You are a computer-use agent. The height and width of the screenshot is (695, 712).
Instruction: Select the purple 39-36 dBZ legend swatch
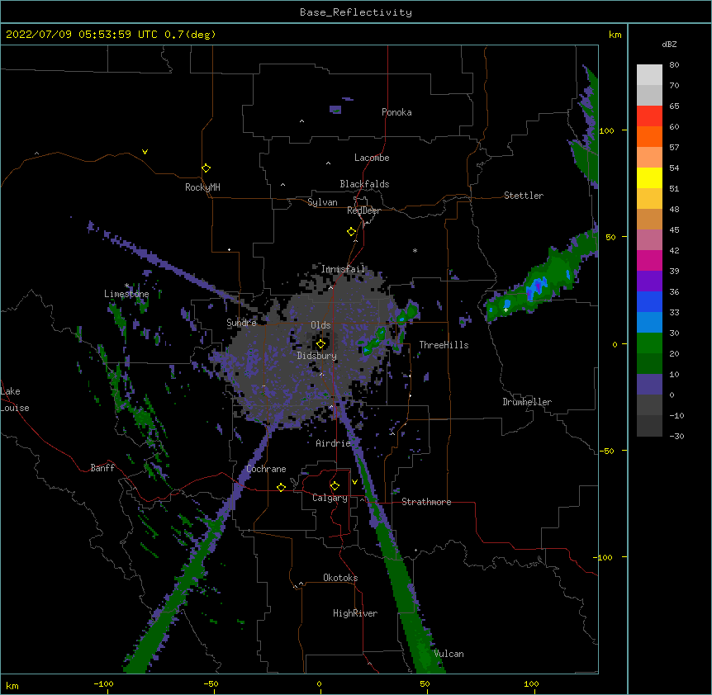pyautogui.click(x=649, y=281)
